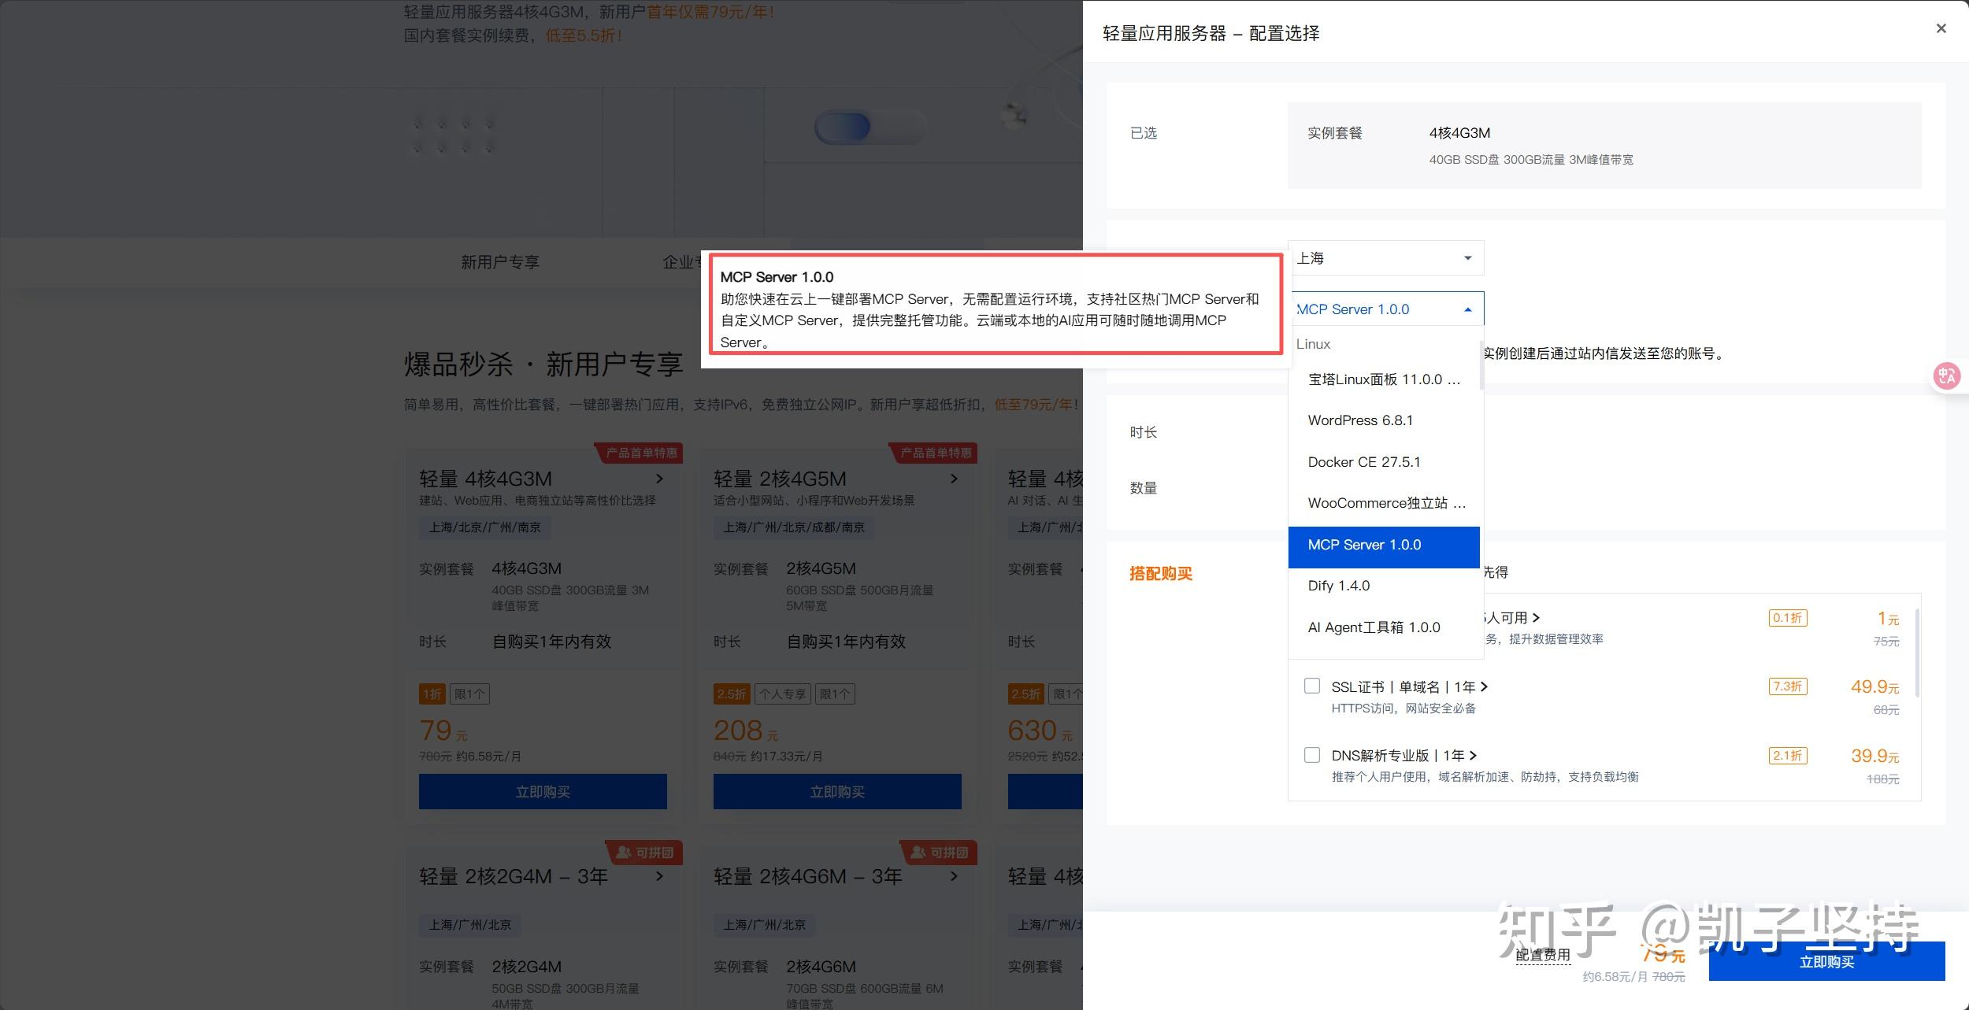Switch to the 新用户专享 tab
This screenshot has width=1969, height=1010.
click(x=499, y=262)
